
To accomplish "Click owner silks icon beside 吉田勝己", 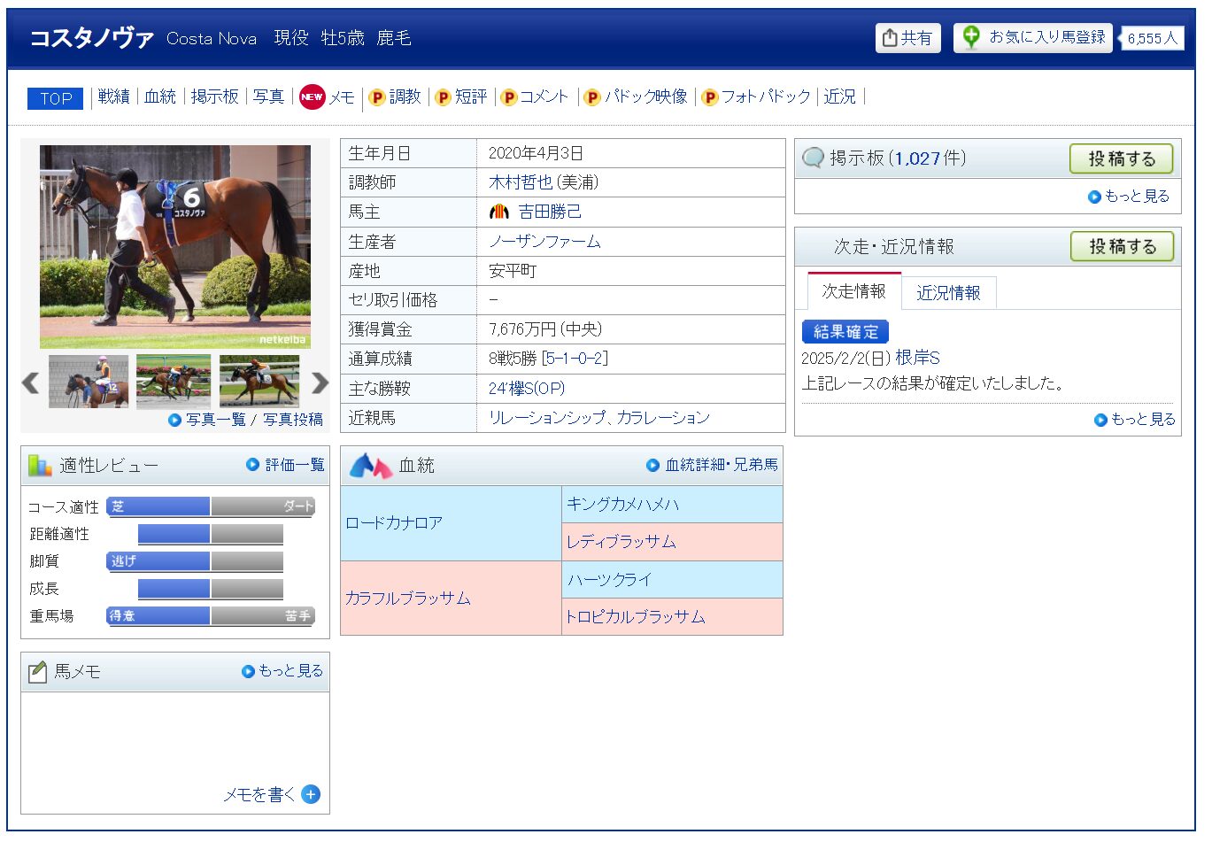I will [499, 212].
